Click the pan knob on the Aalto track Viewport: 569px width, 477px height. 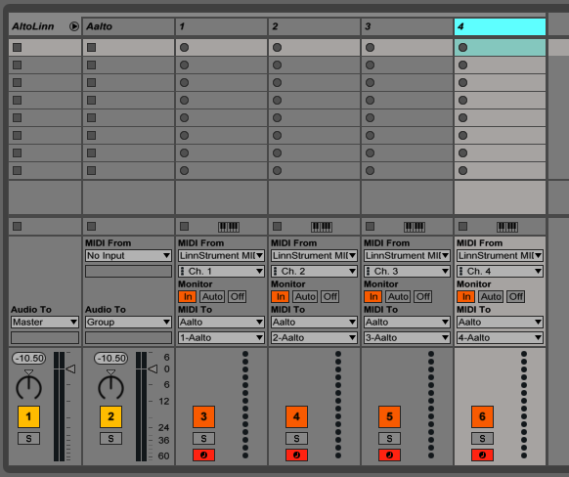(x=111, y=387)
